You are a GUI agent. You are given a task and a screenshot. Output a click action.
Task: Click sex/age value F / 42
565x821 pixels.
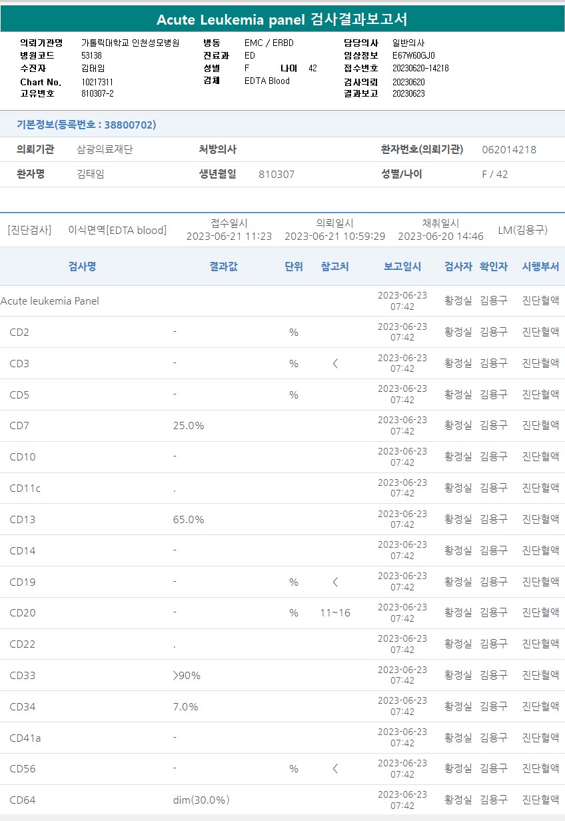pos(494,174)
